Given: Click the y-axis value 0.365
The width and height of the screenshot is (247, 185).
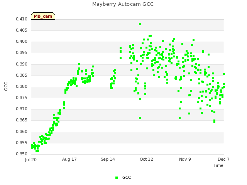Looking at the screenshot, I should (22, 120).
